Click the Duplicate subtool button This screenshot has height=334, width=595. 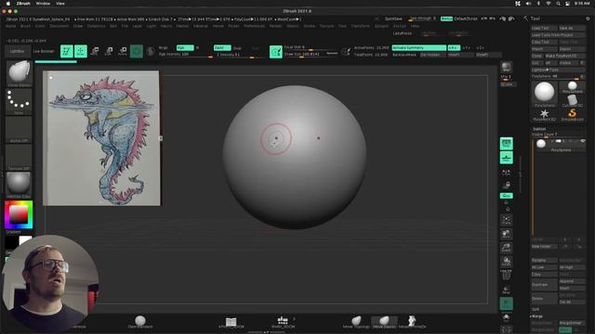point(544,285)
